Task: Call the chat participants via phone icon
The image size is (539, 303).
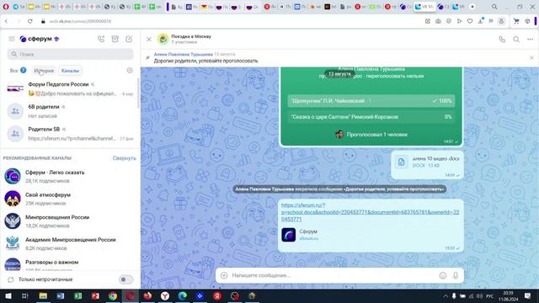Action: [x=502, y=40]
